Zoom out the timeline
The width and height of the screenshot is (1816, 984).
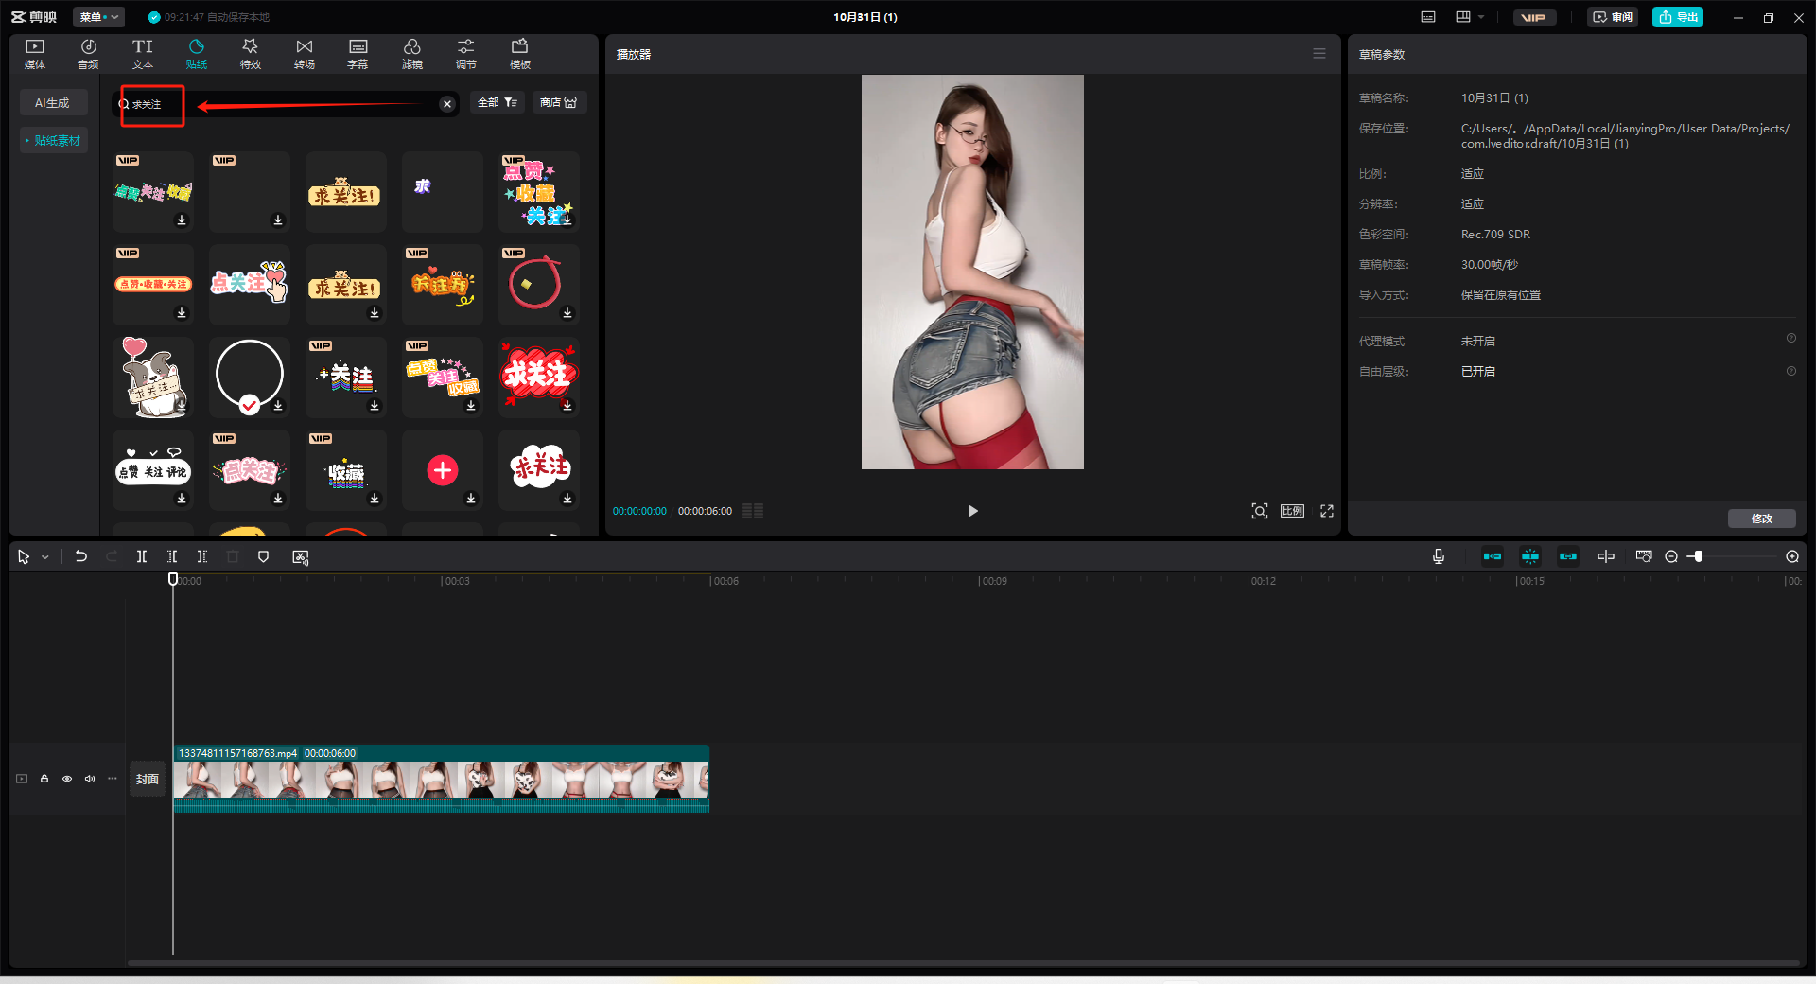pyautogui.click(x=1671, y=556)
